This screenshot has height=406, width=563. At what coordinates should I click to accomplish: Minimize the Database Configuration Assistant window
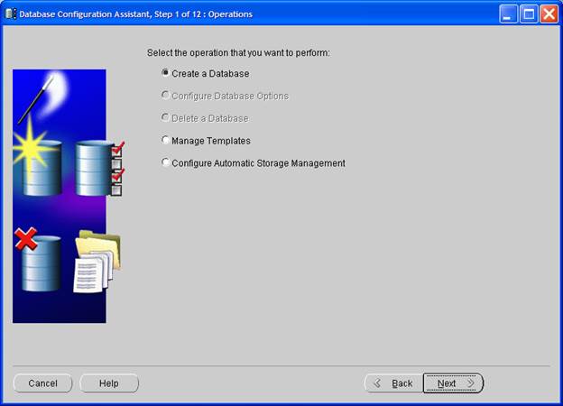[508, 14]
